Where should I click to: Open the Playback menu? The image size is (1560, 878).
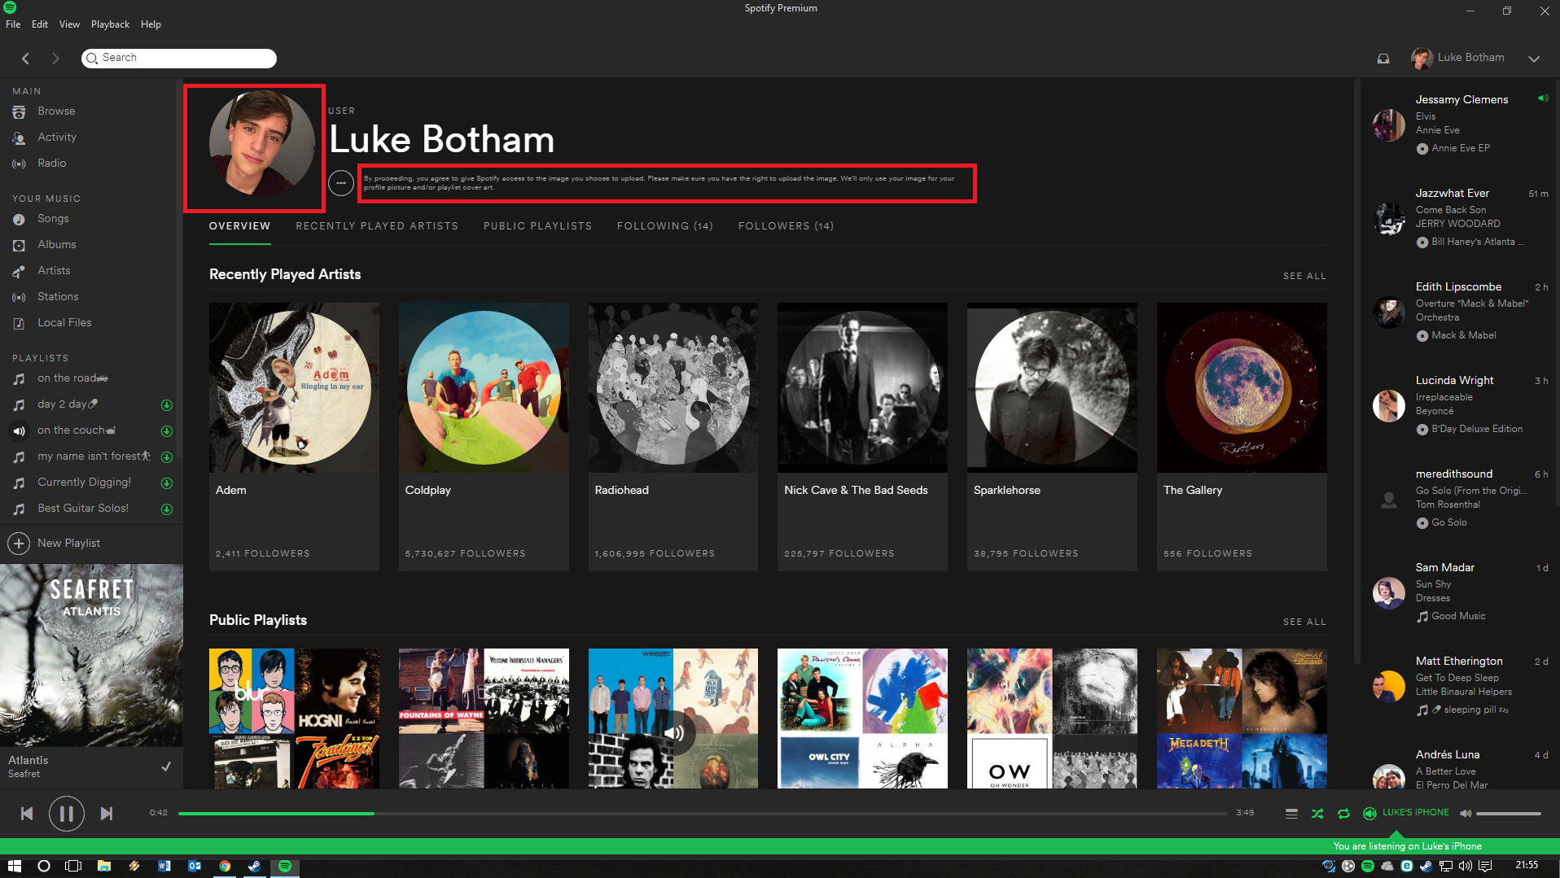[110, 24]
